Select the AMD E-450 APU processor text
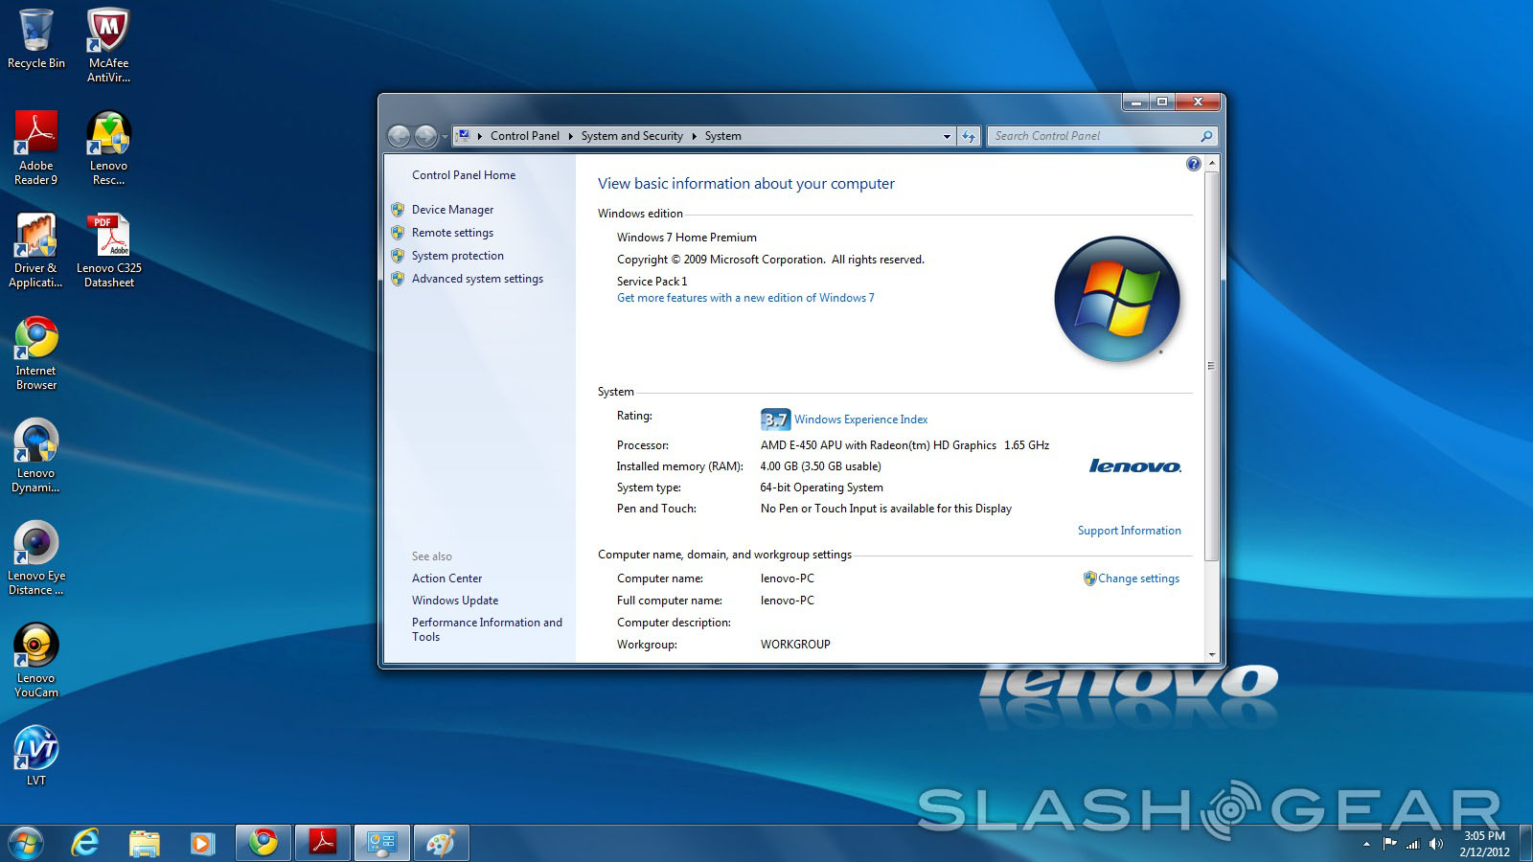 (904, 445)
